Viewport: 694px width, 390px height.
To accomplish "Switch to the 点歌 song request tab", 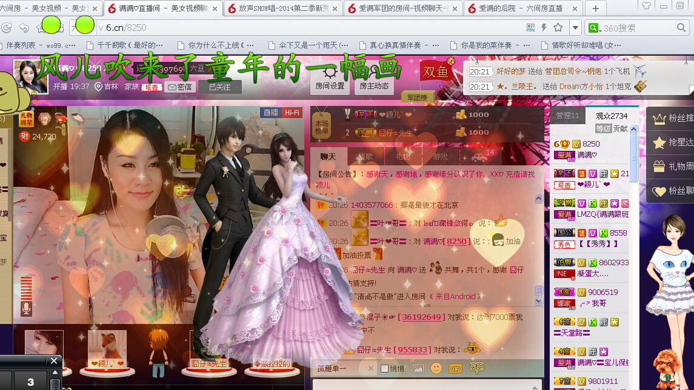I will (365, 156).
